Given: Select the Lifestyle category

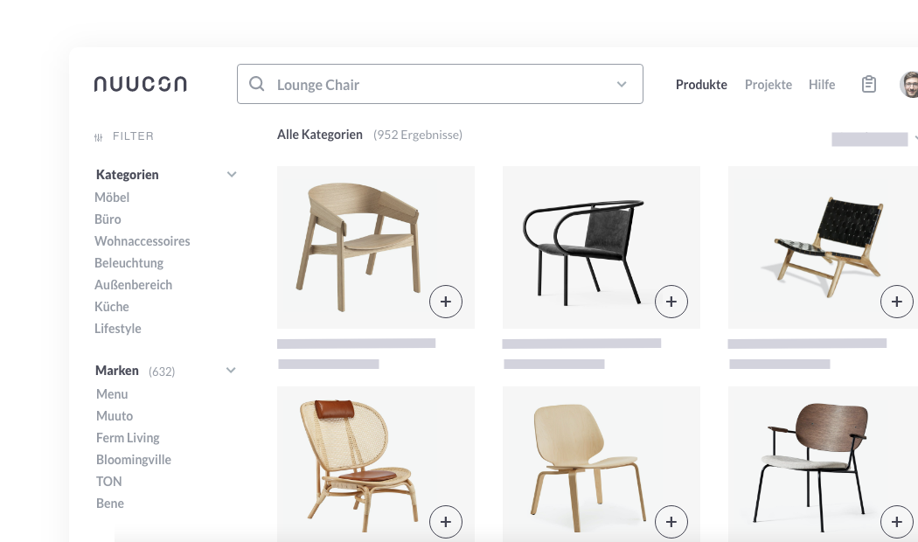Looking at the screenshot, I should click(x=118, y=329).
